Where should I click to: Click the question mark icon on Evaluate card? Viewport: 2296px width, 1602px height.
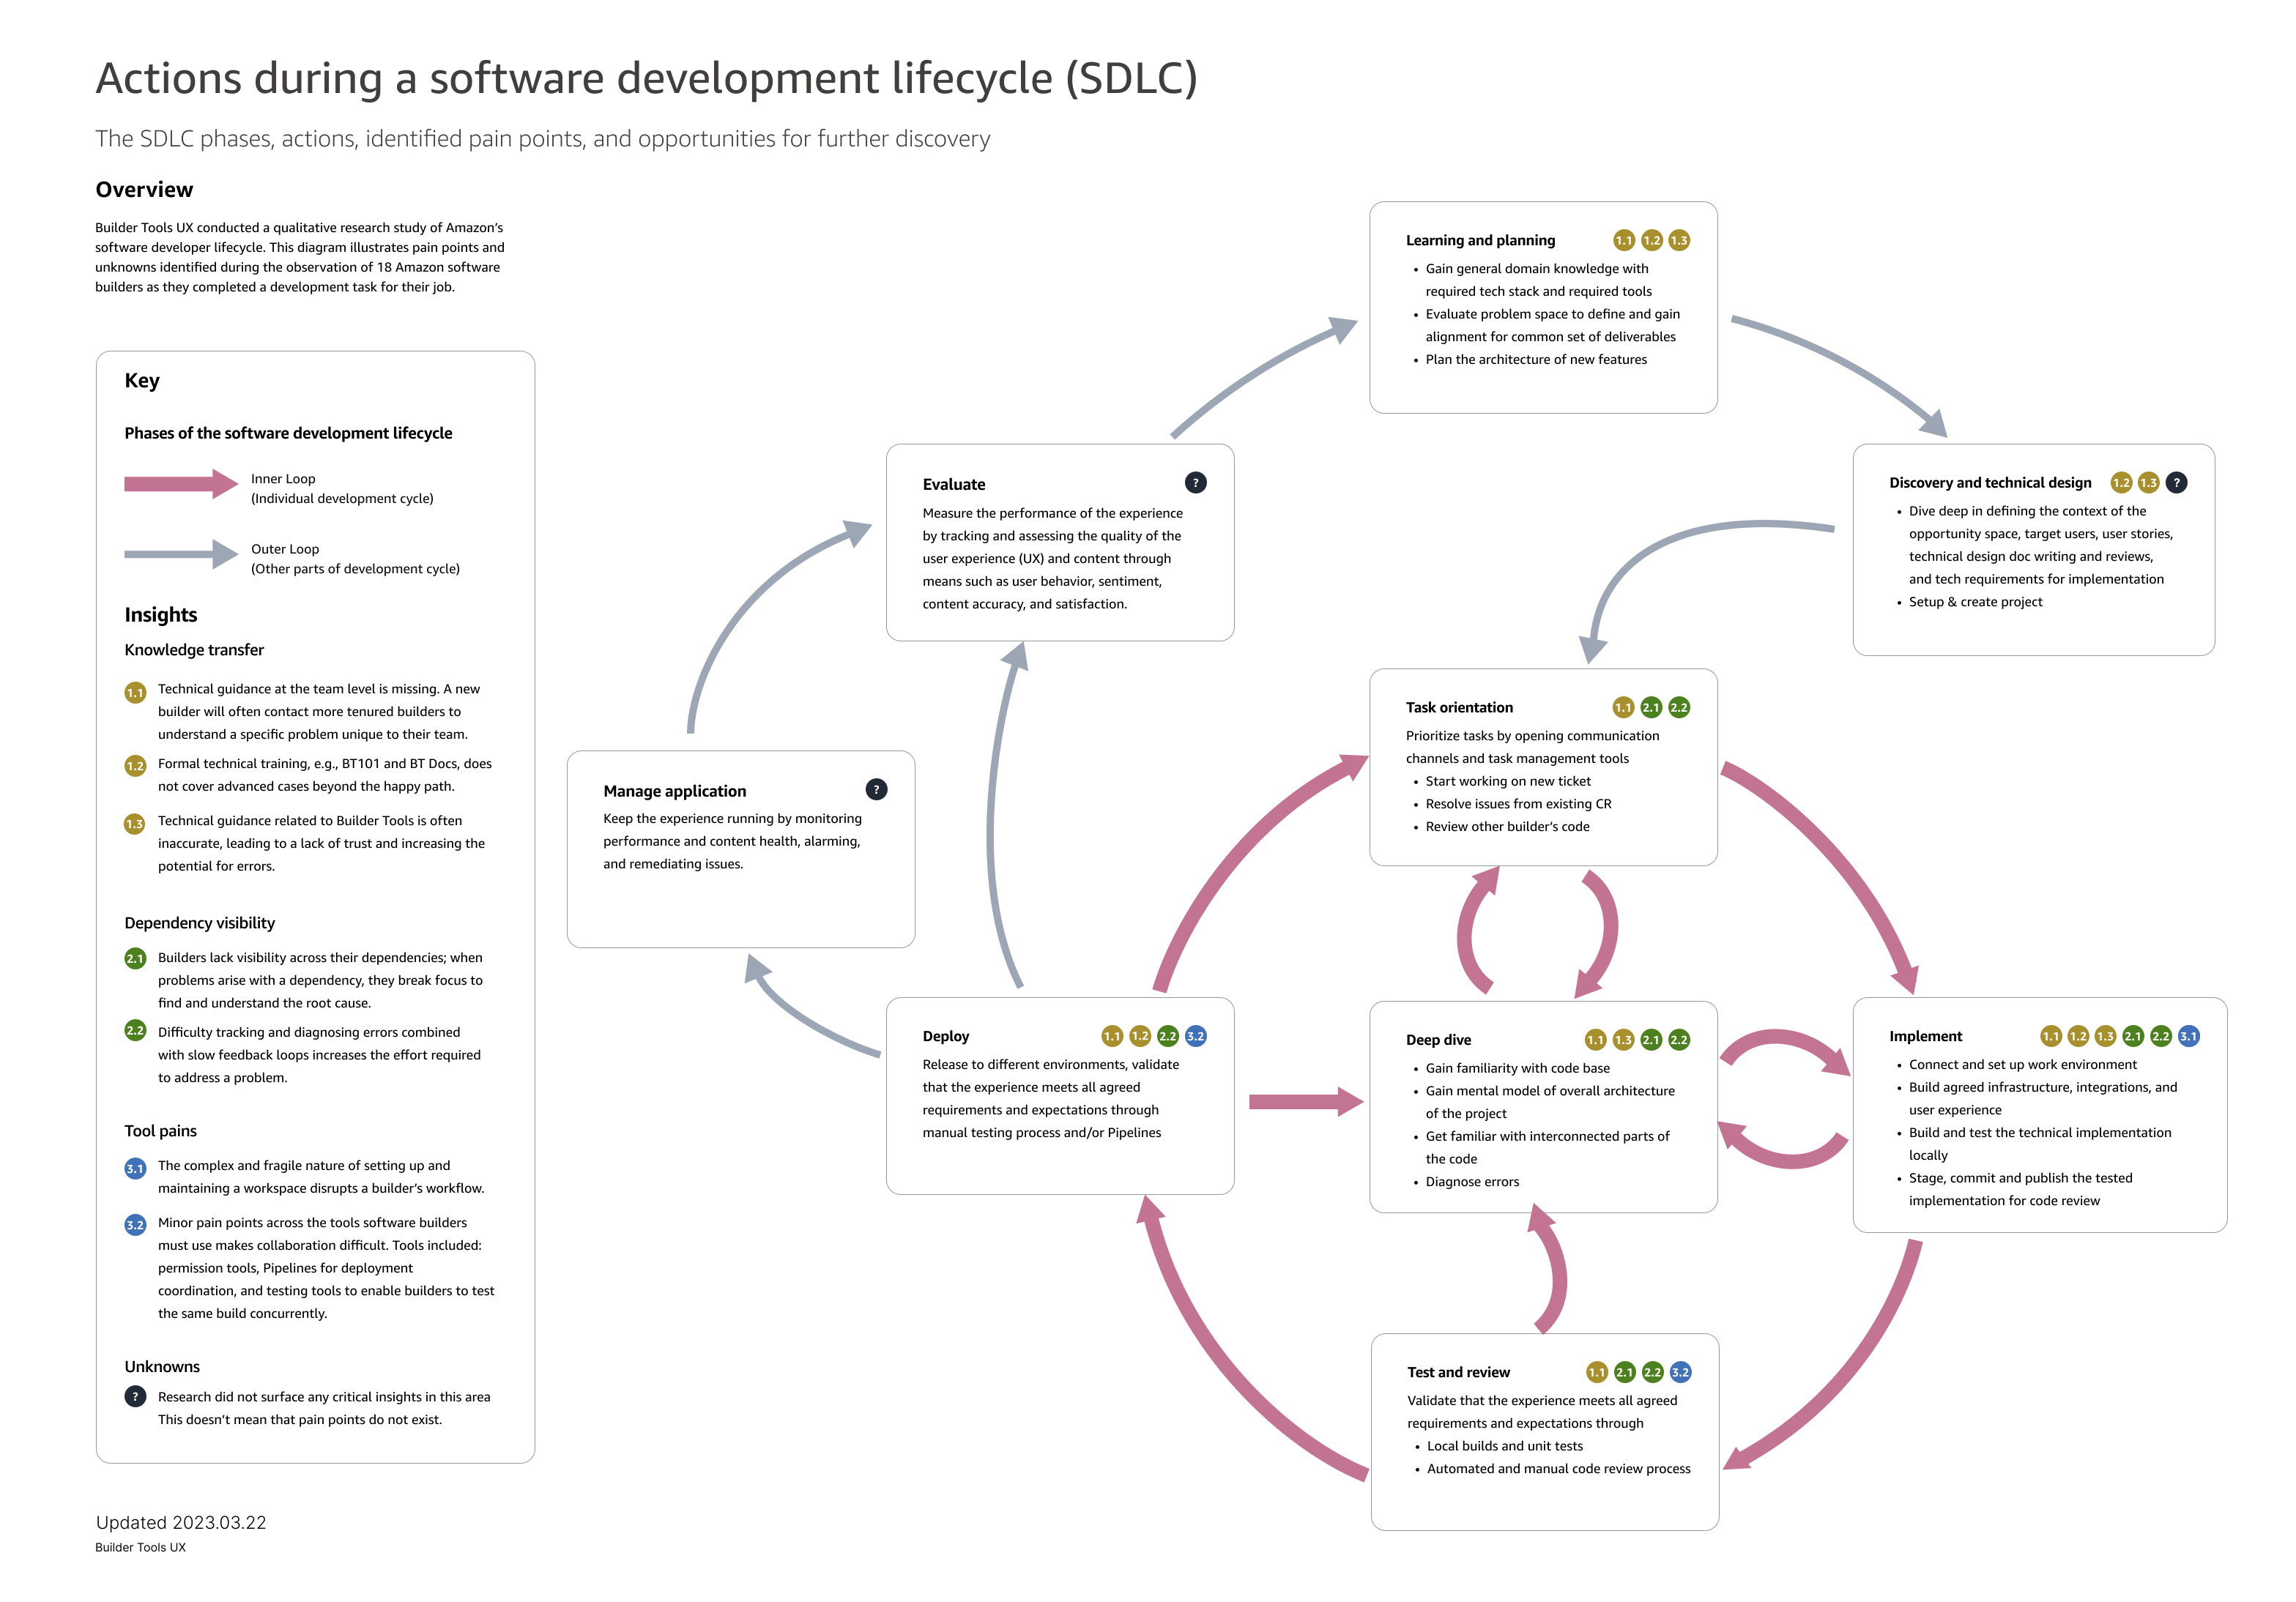point(1196,483)
